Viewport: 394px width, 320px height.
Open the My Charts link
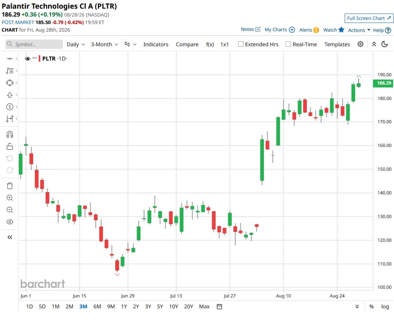tap(280, 30)
